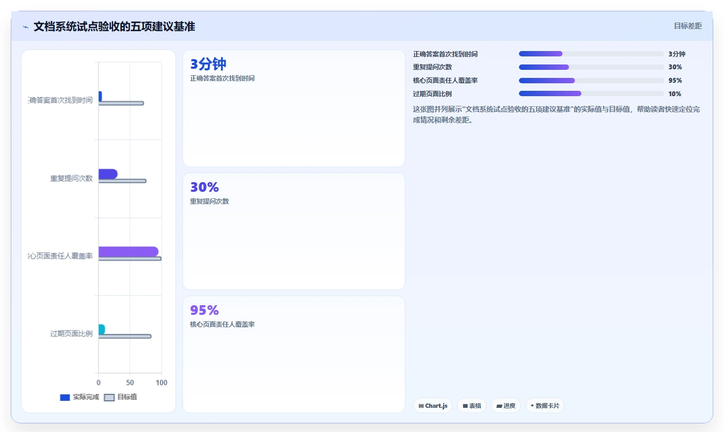
Task: Click the cyan actual bar for 过期页面比例
Action: (102, 329)
